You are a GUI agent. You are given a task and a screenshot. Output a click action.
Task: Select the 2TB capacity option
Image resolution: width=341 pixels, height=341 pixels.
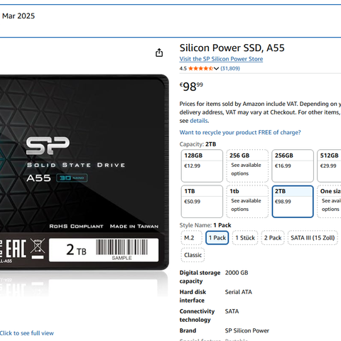[x=293, y=202]
